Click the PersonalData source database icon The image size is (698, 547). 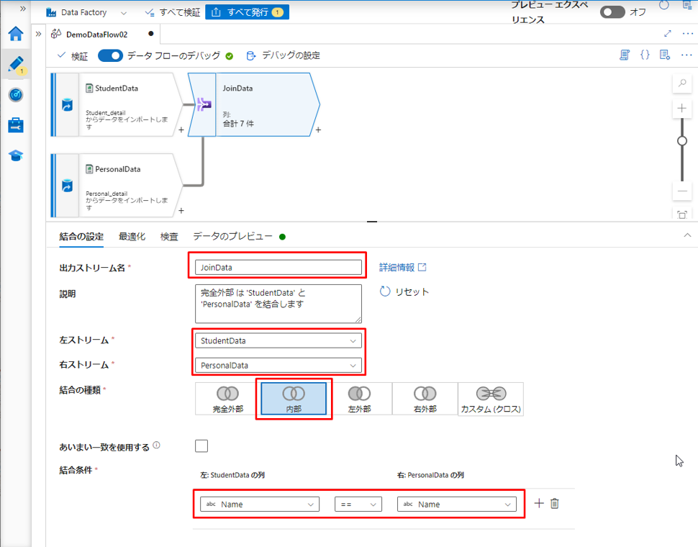(67, 186)
